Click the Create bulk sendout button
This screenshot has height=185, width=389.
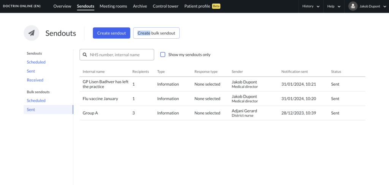tap(156, 33)
